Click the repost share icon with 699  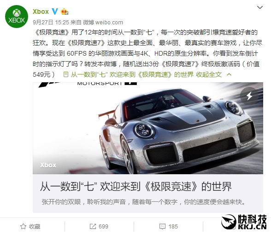click(93, 226)
